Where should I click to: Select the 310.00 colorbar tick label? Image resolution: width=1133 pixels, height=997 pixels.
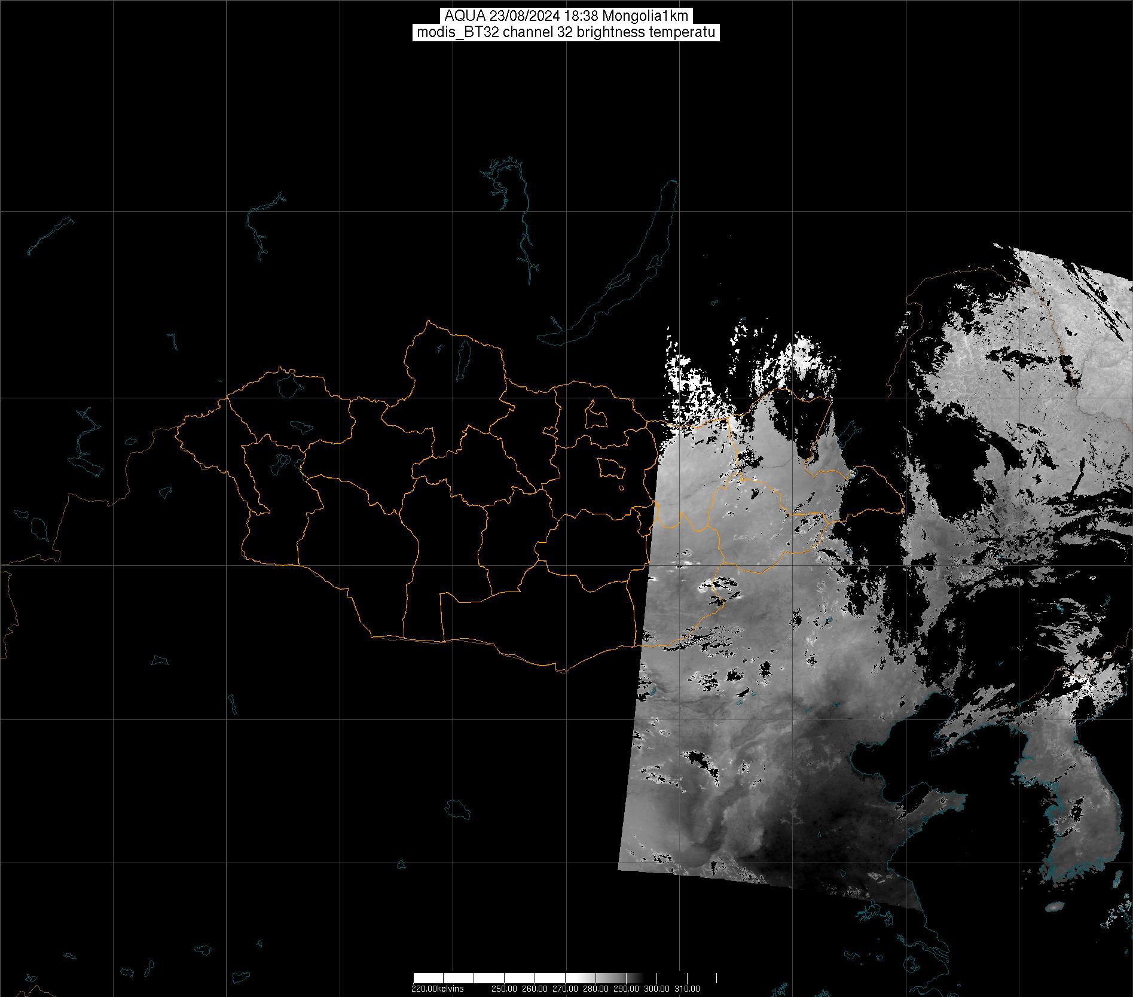coord(687,989)
